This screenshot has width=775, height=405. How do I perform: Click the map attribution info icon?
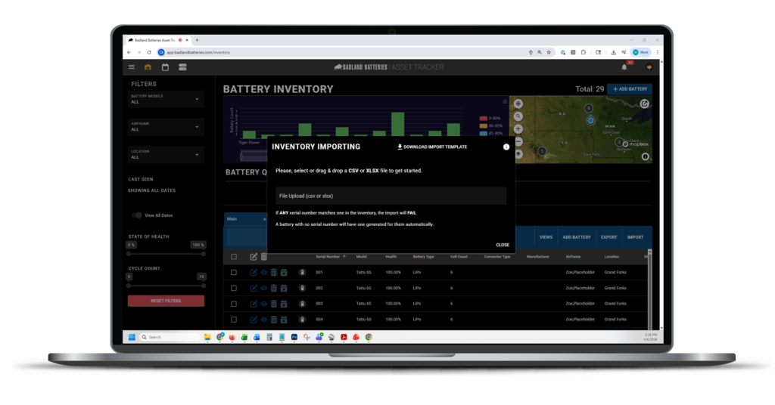pos(645,156)
